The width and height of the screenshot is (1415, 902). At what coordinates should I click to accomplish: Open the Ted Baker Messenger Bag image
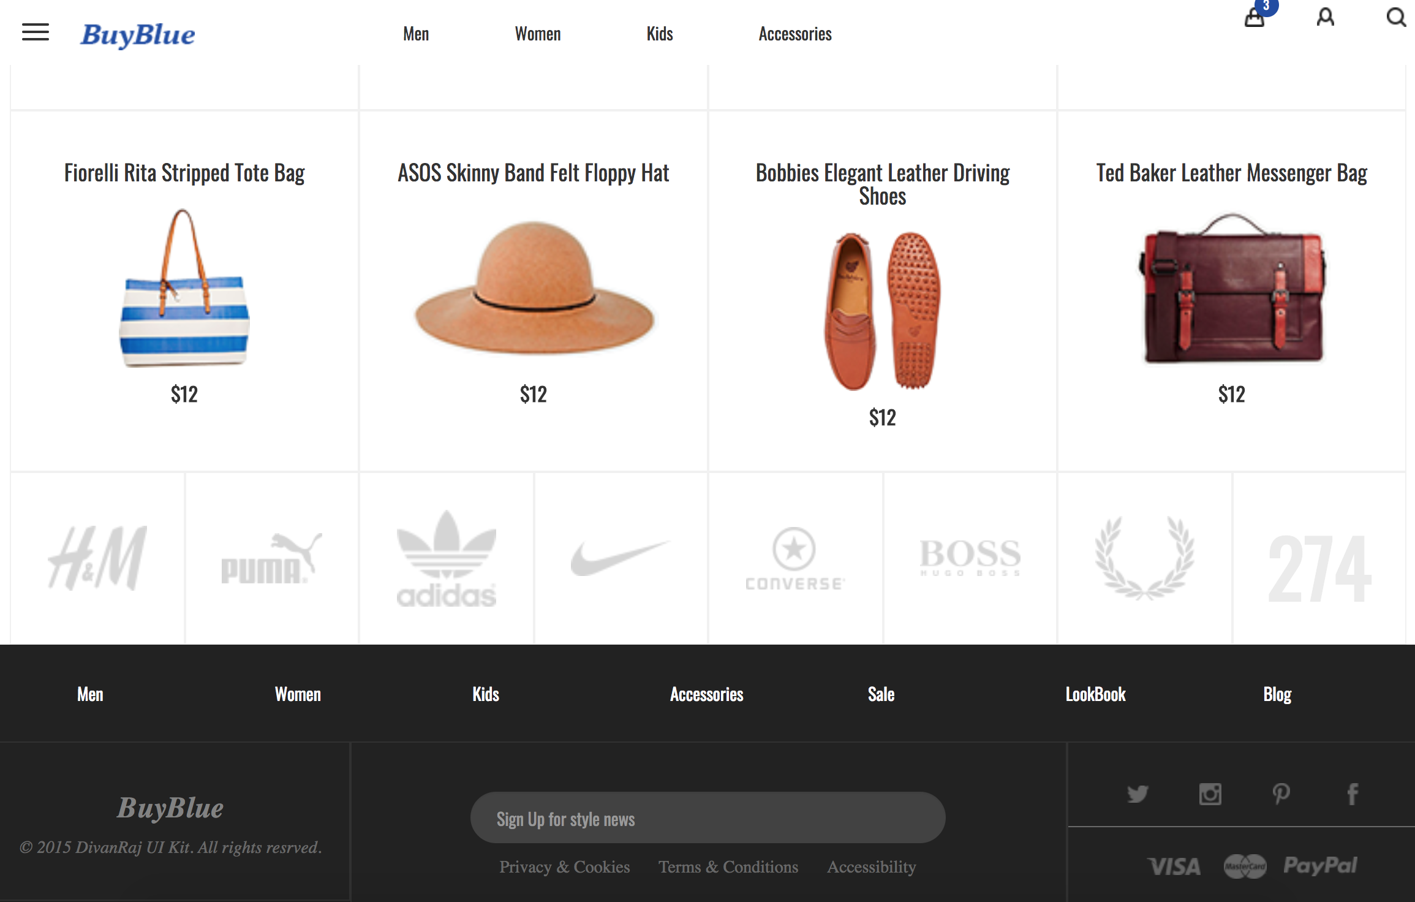click(x=1232, y=288)
